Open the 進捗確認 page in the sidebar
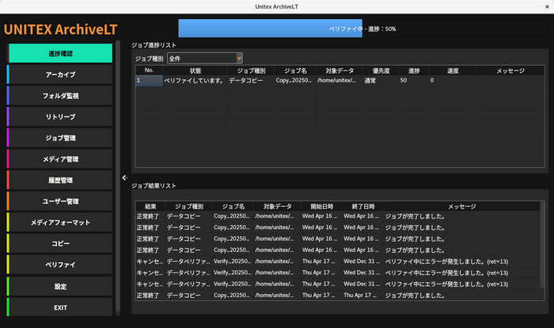Screen dimensions: 554x328 click(x=60, y=53)
